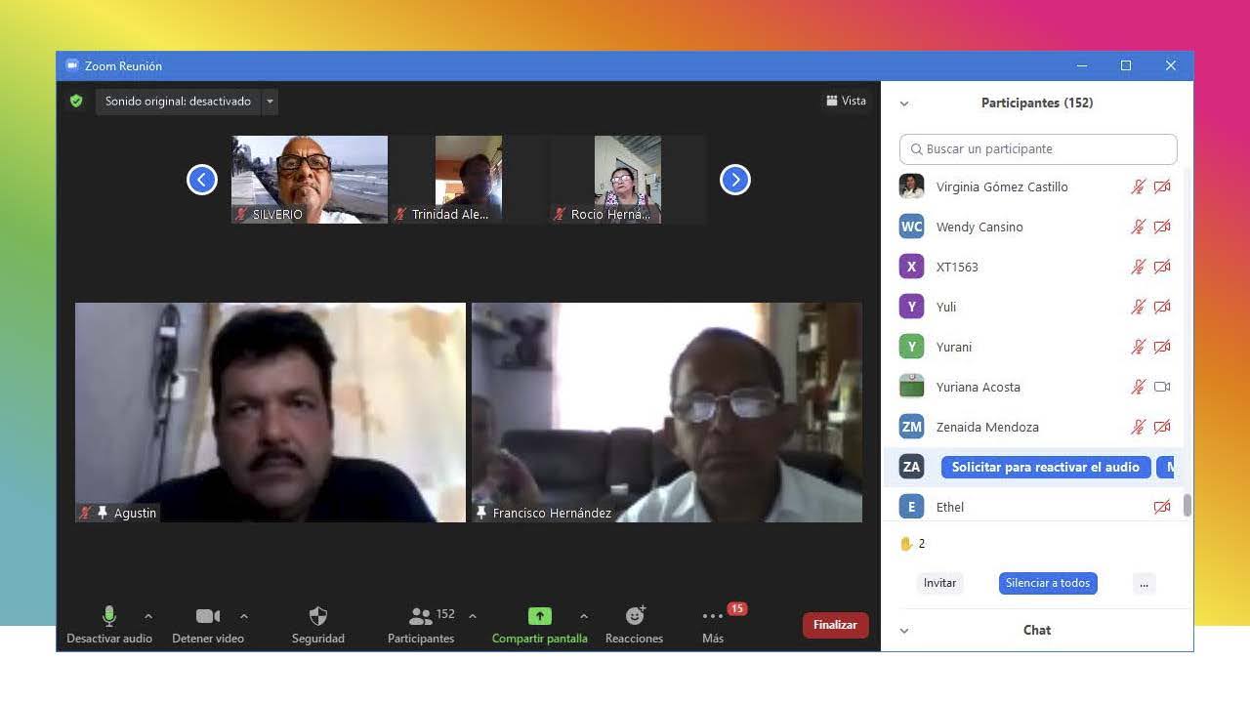Screen dimensions: 1250x703
Task: Select Wendy Cansino in participant list
Action: [x=1034, y=227]
